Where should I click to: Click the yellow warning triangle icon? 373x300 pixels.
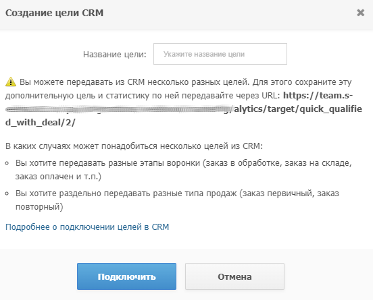pos(11,82)
